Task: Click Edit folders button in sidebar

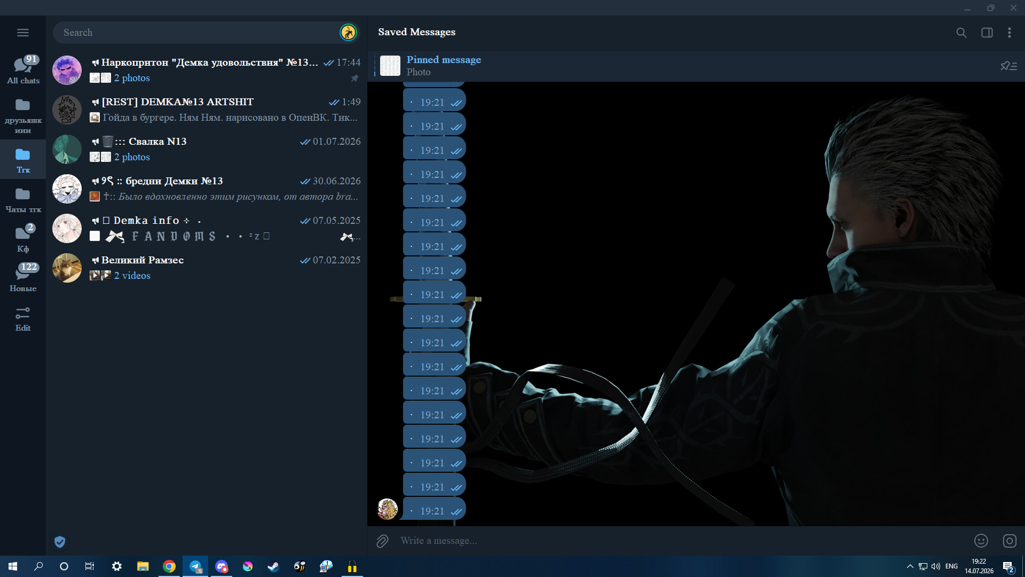Action: click(23, 318)
